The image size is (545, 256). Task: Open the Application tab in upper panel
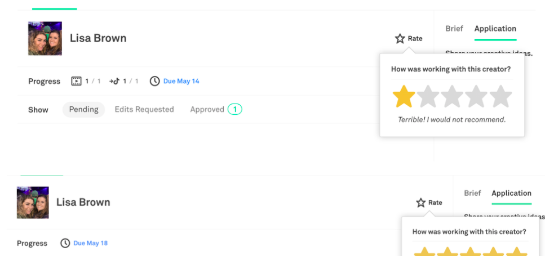click(x=495, y=29)
